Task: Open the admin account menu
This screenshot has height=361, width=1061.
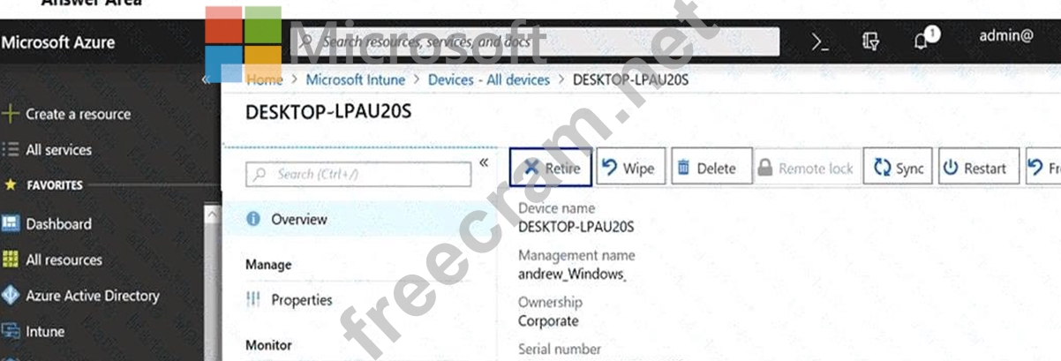Action: (1006, 37)
